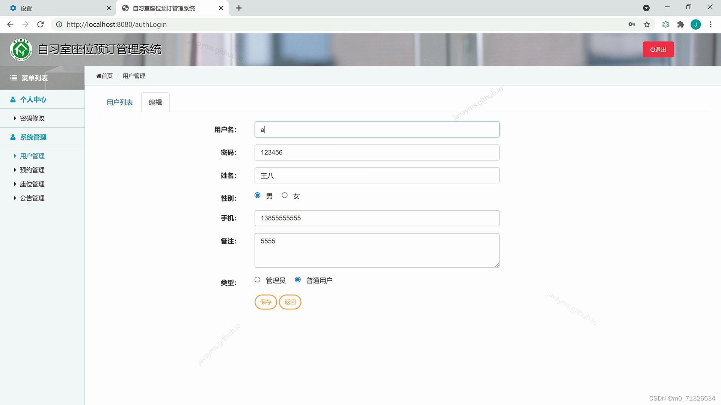The width and height of the screenshot is (721, 405).
Task: Click the 返回 button
Action: coord(290,302)
